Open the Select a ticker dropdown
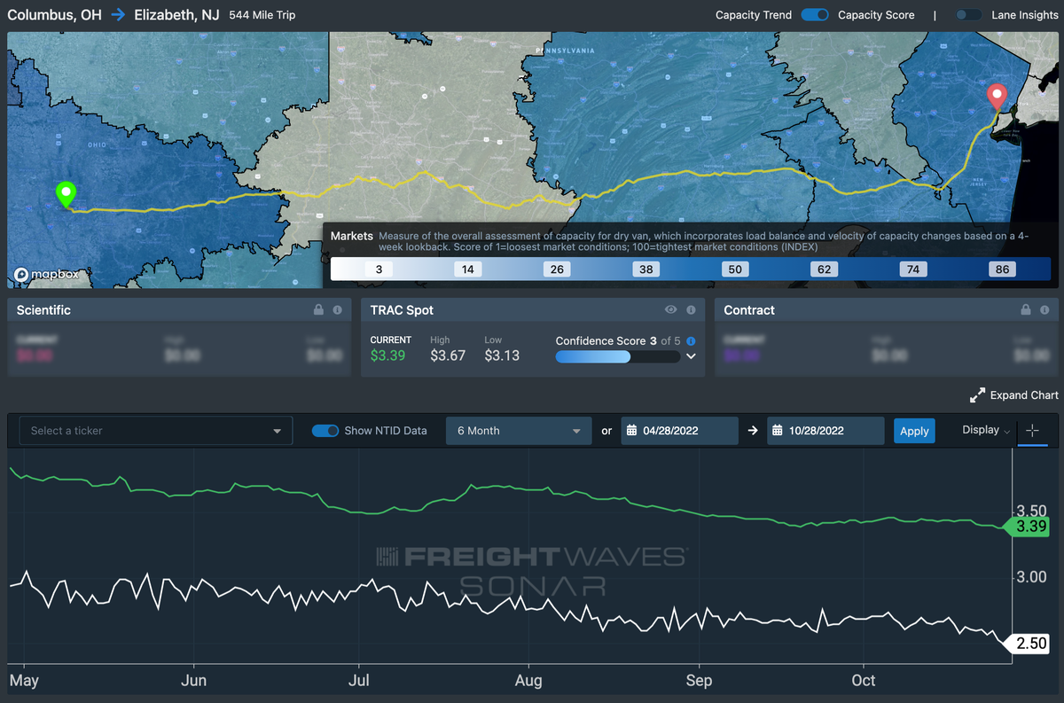The height and width of the screenshot is (703, 1064). tap(156, 431)
